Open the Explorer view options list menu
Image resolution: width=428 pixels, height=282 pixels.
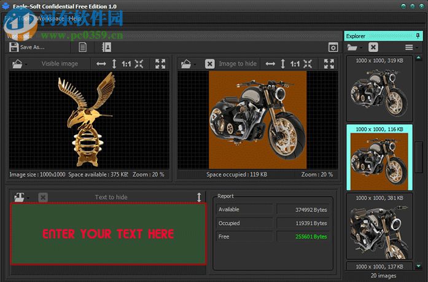tap(411, 47)
